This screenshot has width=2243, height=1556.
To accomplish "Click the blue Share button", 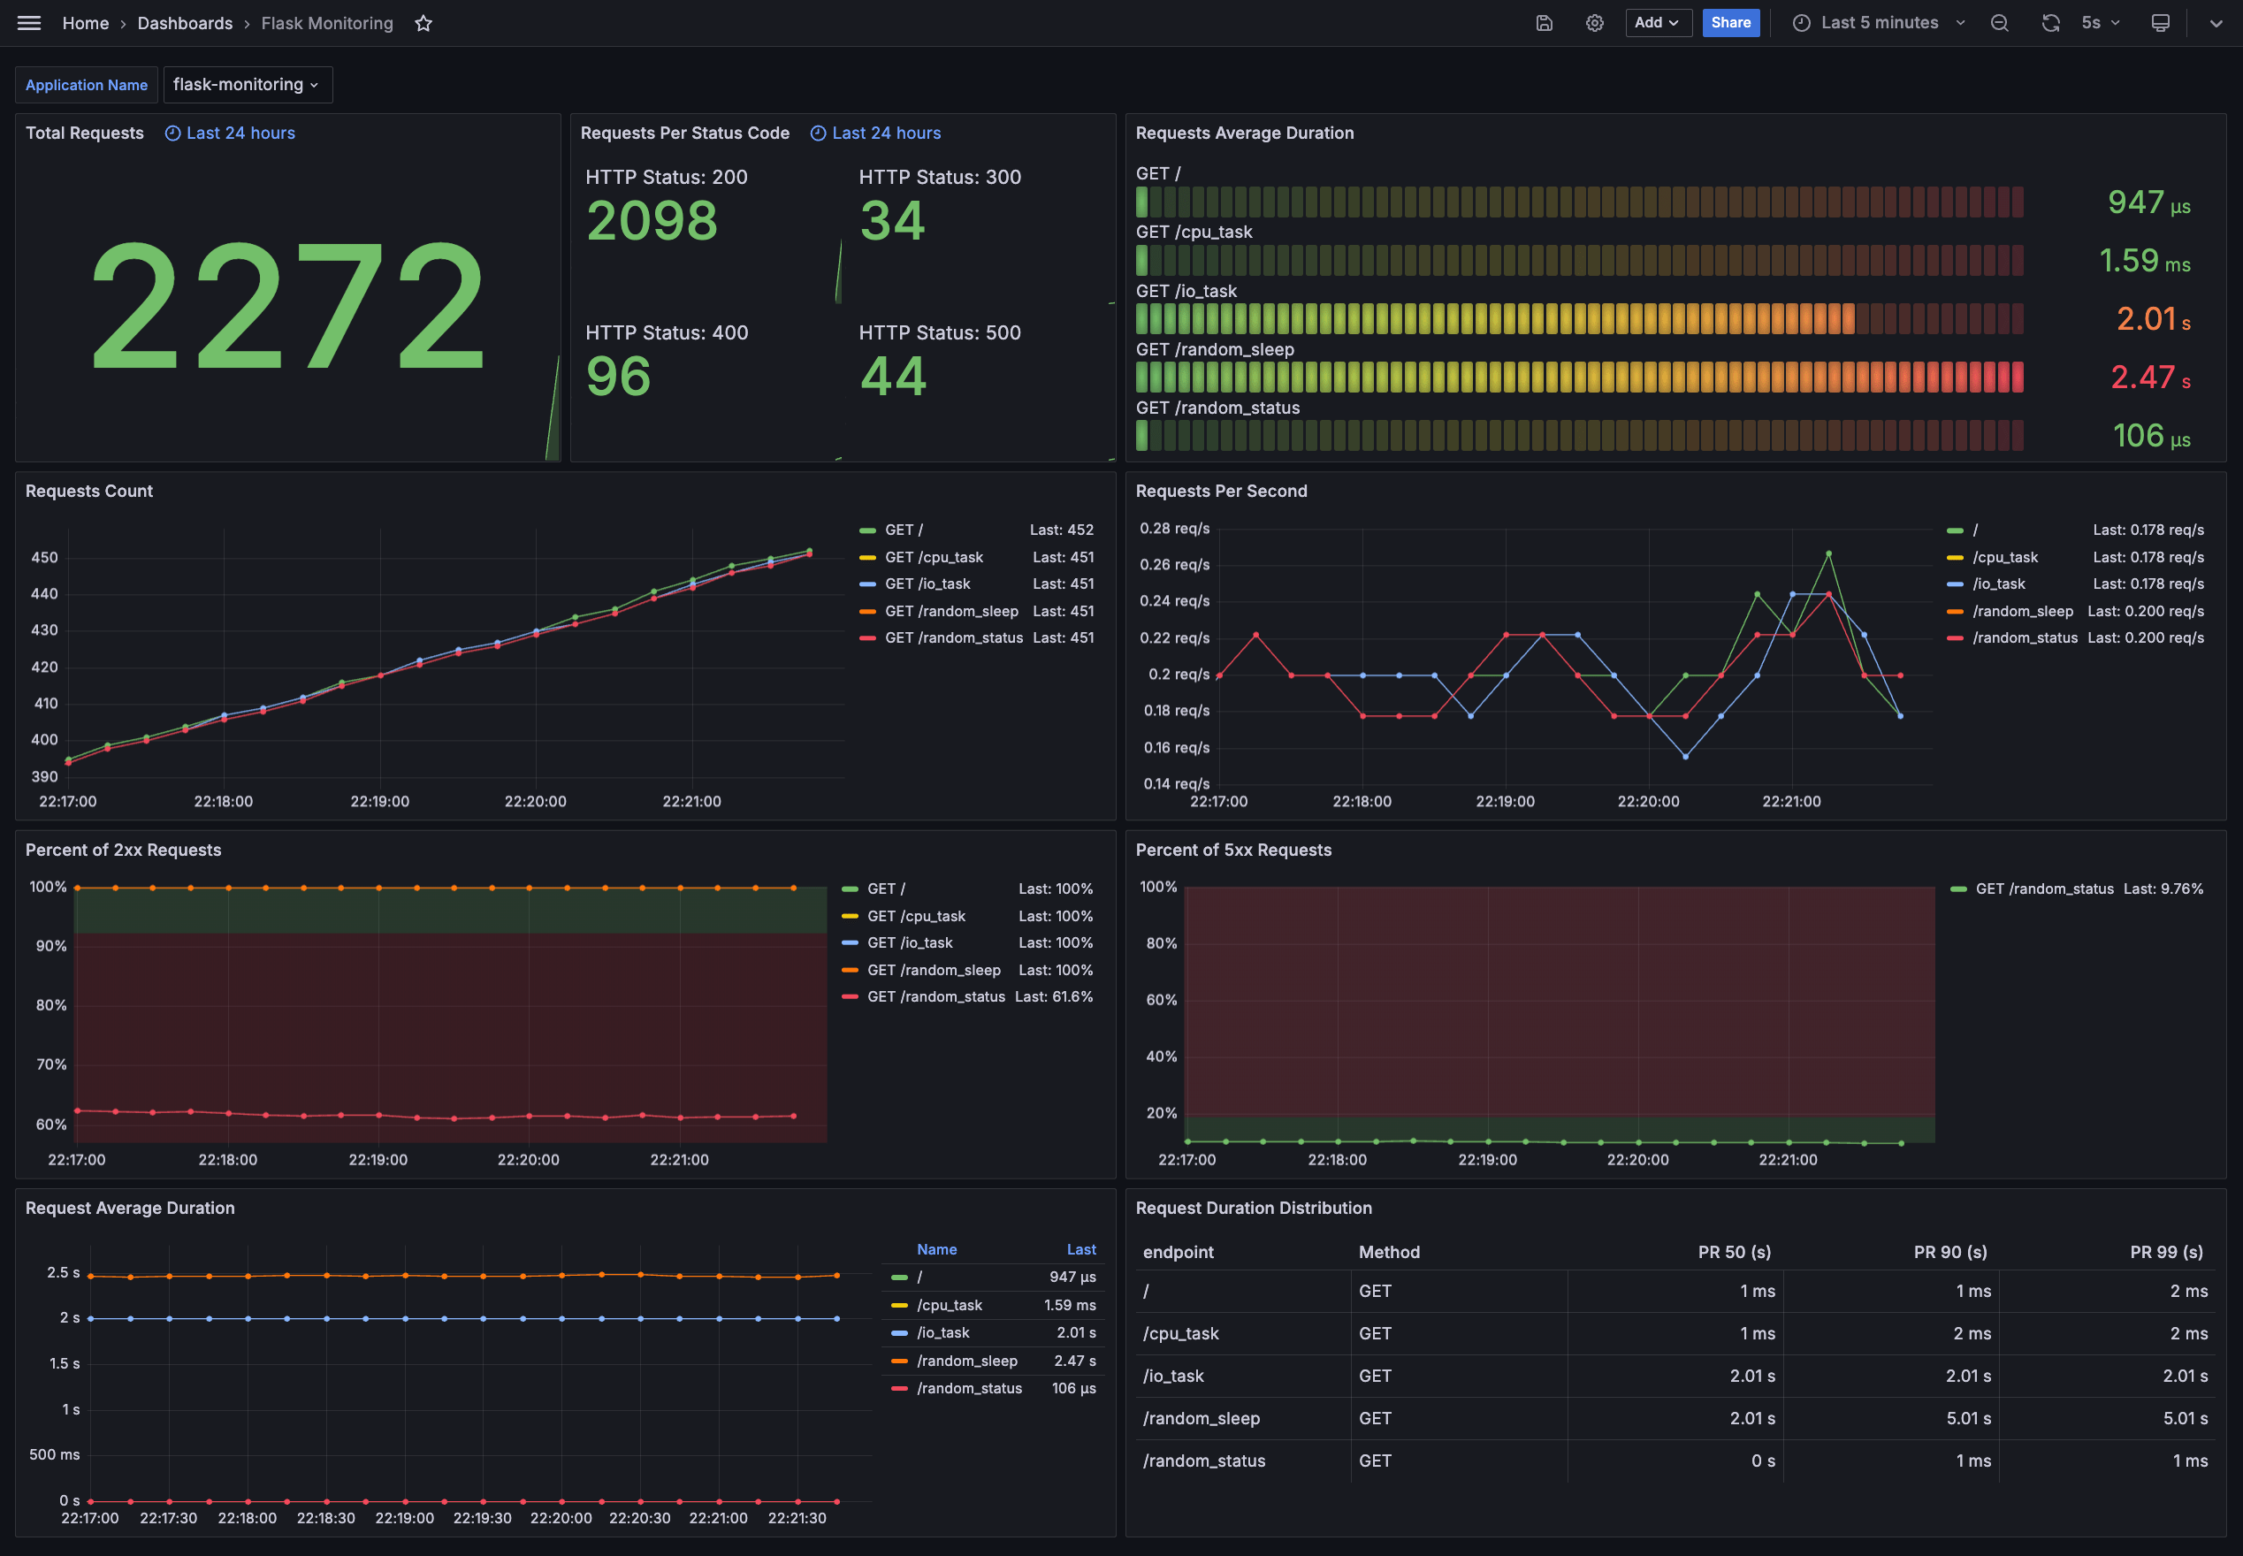I will coord(1730,23).
